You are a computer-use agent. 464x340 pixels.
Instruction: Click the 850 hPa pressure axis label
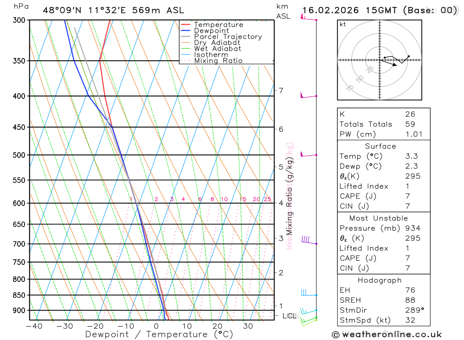pos(19,295)
